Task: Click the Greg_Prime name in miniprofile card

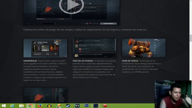Action: click(x=42, y=42)
